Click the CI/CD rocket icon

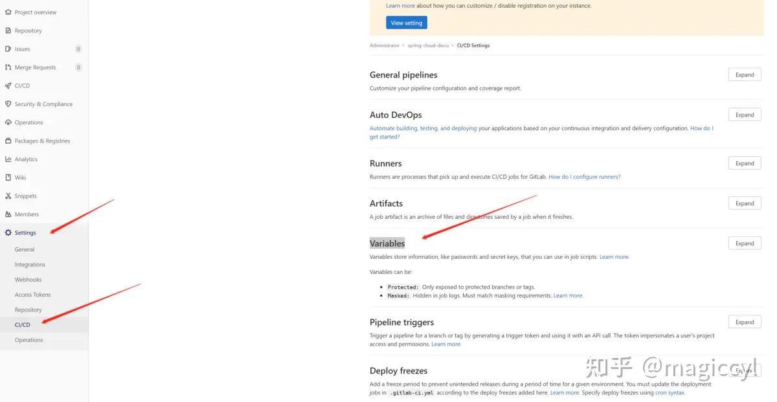8,85
